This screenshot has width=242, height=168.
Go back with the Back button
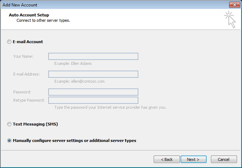167,159
